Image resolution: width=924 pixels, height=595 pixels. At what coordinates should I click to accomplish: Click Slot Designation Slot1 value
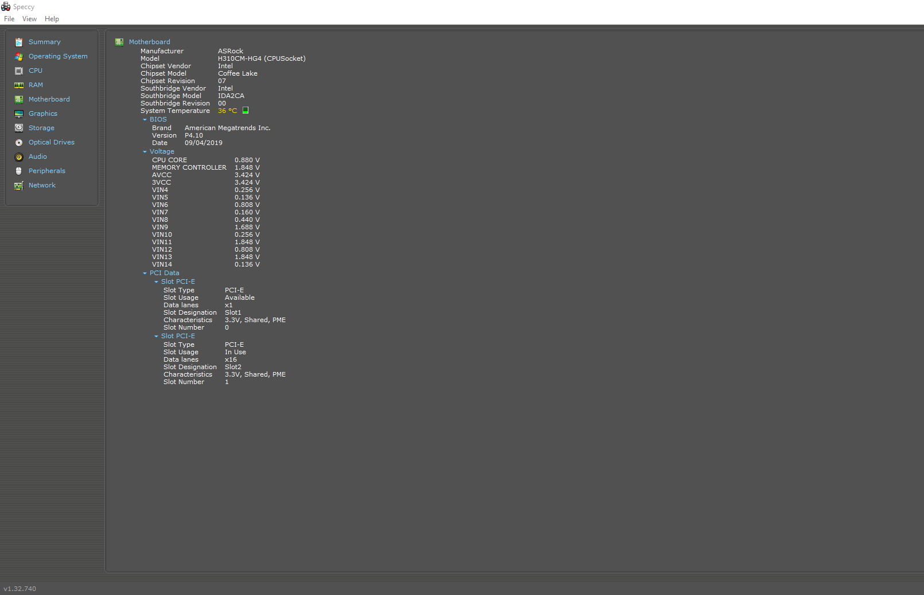[233, 312]
